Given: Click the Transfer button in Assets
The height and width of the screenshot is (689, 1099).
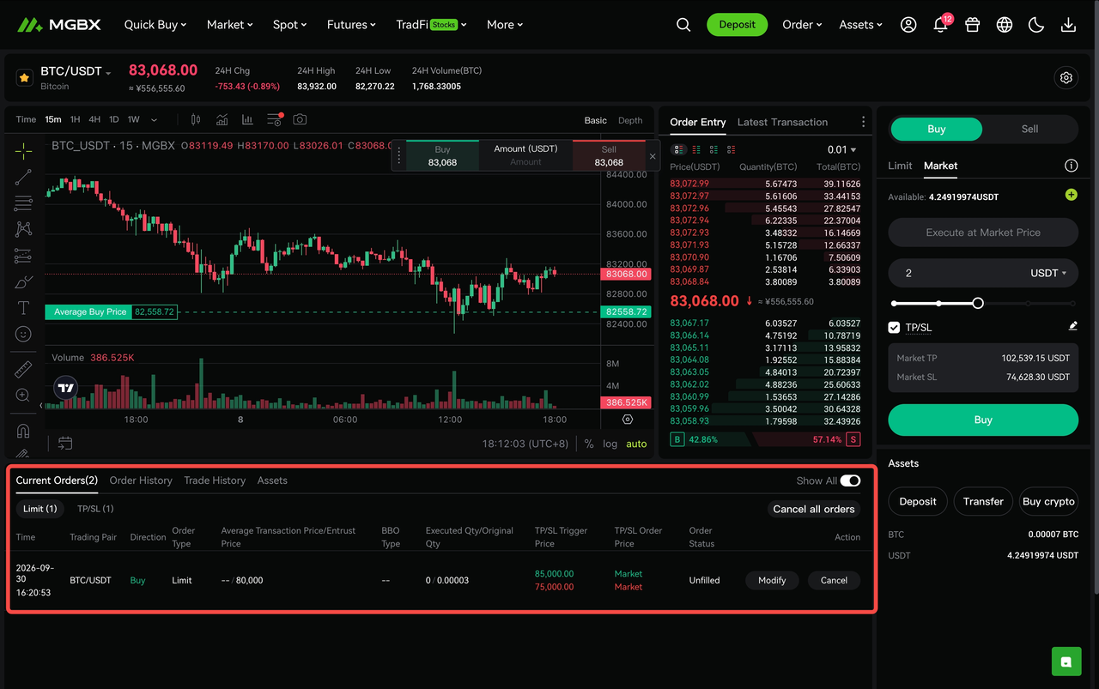Looking at the screenshot, I should click(x=983, y=501).
